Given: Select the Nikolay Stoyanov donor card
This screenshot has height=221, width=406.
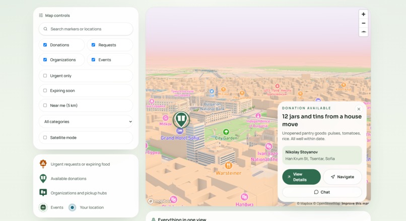Looking at the screenshot, I should coord(322,155).
